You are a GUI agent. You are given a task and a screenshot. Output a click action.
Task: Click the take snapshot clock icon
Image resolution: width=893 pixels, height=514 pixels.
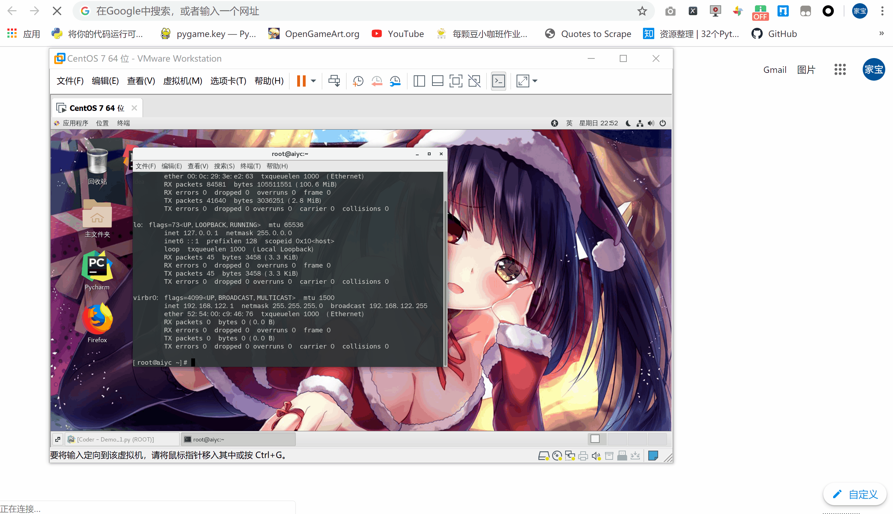click(x=358, y=81)
